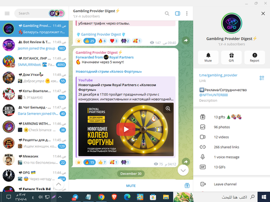270x202 pixels.
Task: Open the OPG chat
Action: coord(34,176)
